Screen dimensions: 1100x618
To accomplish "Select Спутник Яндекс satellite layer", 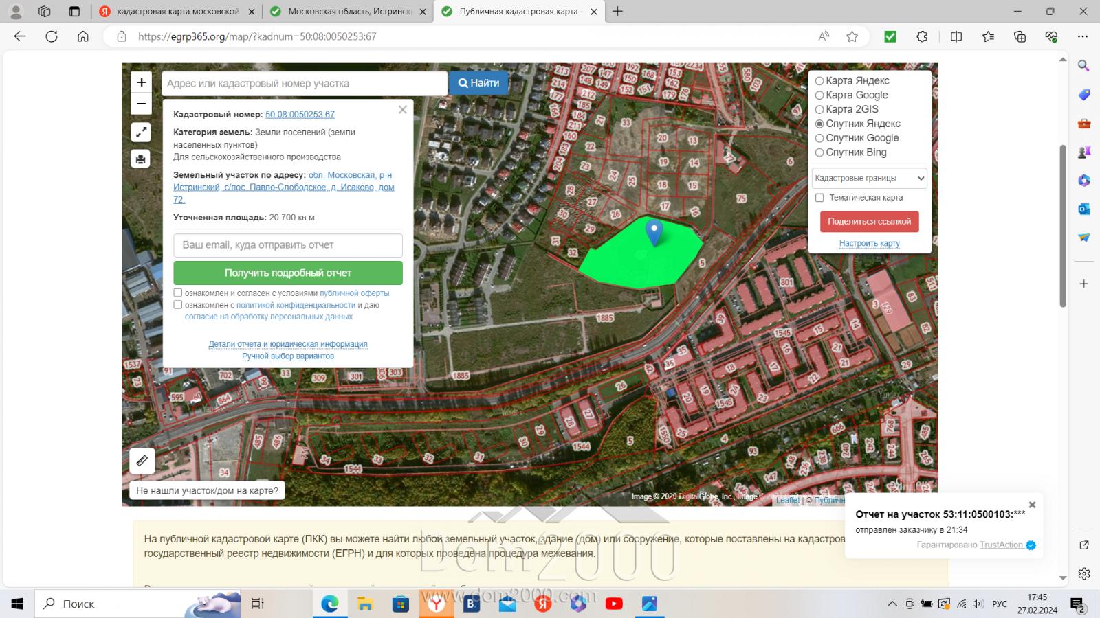I will 819,124.
